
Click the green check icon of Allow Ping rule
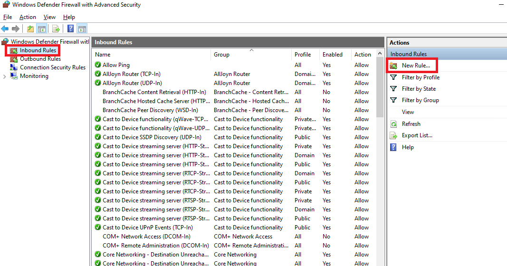(x=98, y=65)
